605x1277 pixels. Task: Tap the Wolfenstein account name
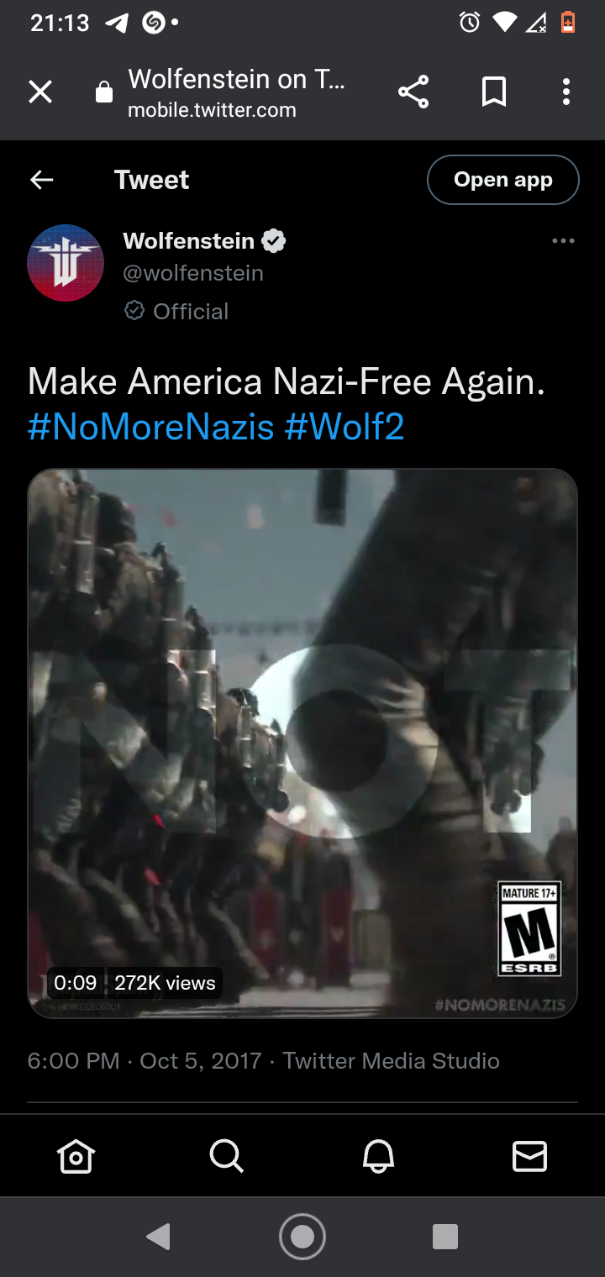point(189,241)
